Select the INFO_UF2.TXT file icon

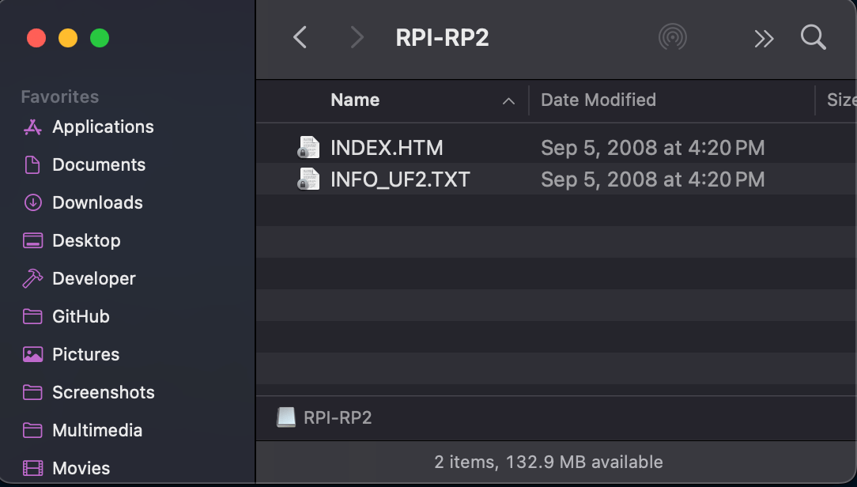tap(308, 179)
